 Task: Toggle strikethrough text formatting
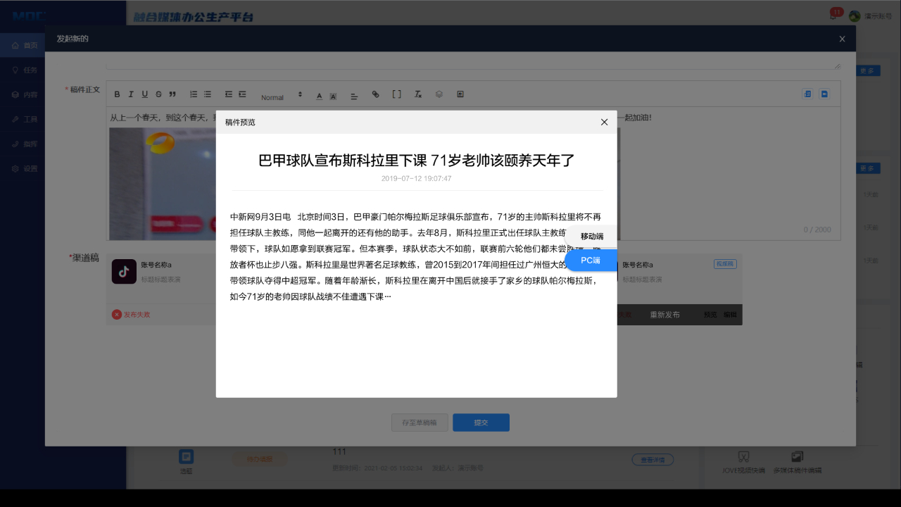(158, 94)
